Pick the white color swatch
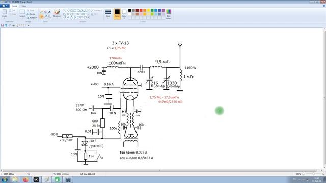 [130, 14]
